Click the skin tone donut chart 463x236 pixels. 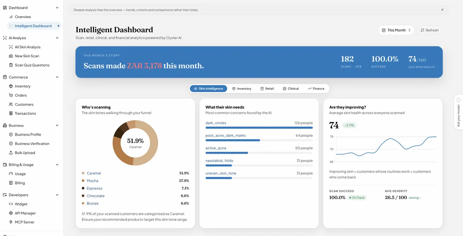click(135, 143)
